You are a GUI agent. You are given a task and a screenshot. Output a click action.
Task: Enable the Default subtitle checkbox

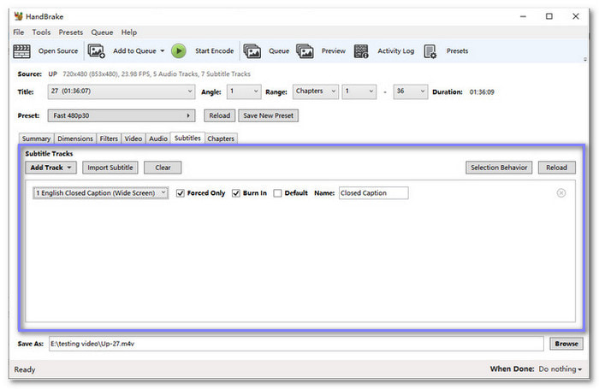coord(278,193)
